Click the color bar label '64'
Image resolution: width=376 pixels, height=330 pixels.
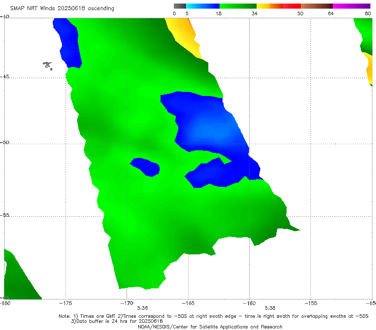331,13
